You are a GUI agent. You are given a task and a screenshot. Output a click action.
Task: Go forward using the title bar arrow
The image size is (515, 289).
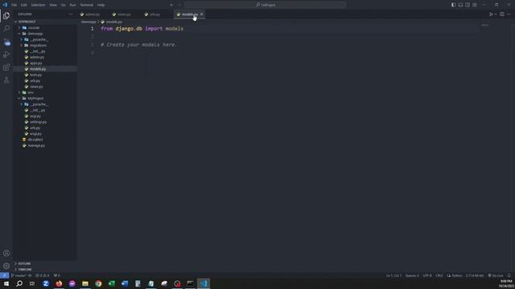[x=179, y=5]
